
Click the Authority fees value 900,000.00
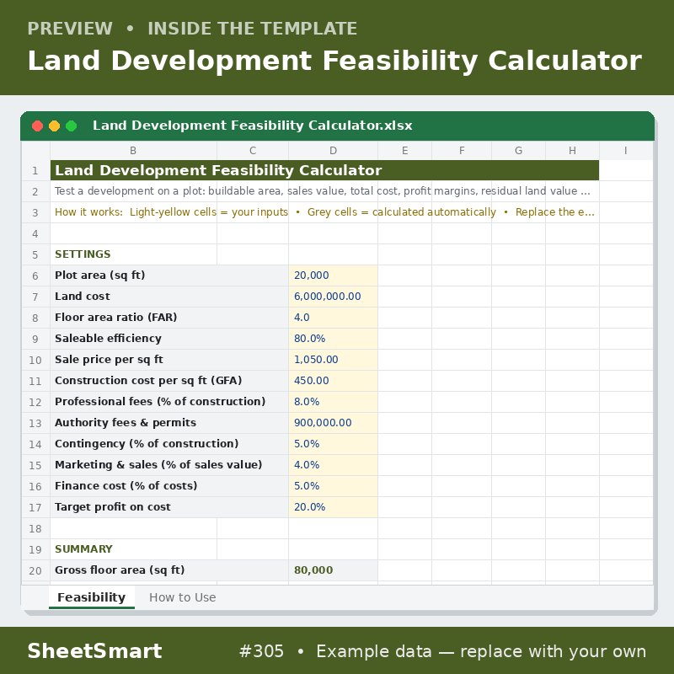(x=333, y=423)
